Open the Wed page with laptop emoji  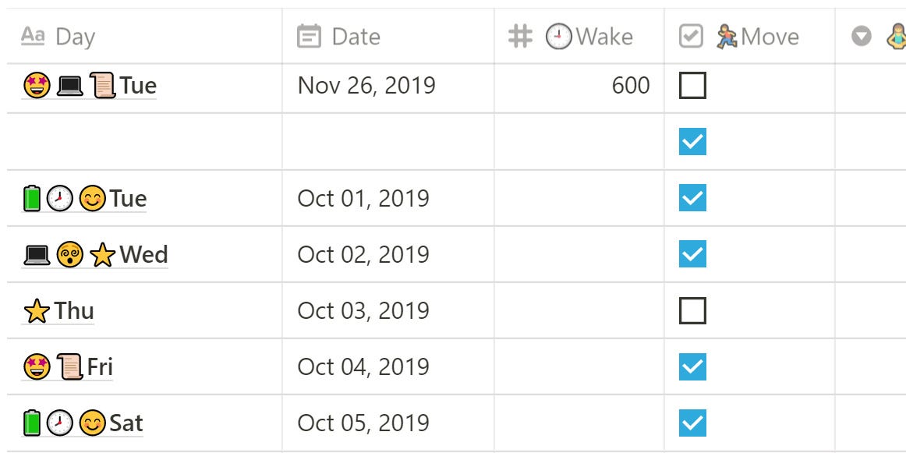coord(95,255)
